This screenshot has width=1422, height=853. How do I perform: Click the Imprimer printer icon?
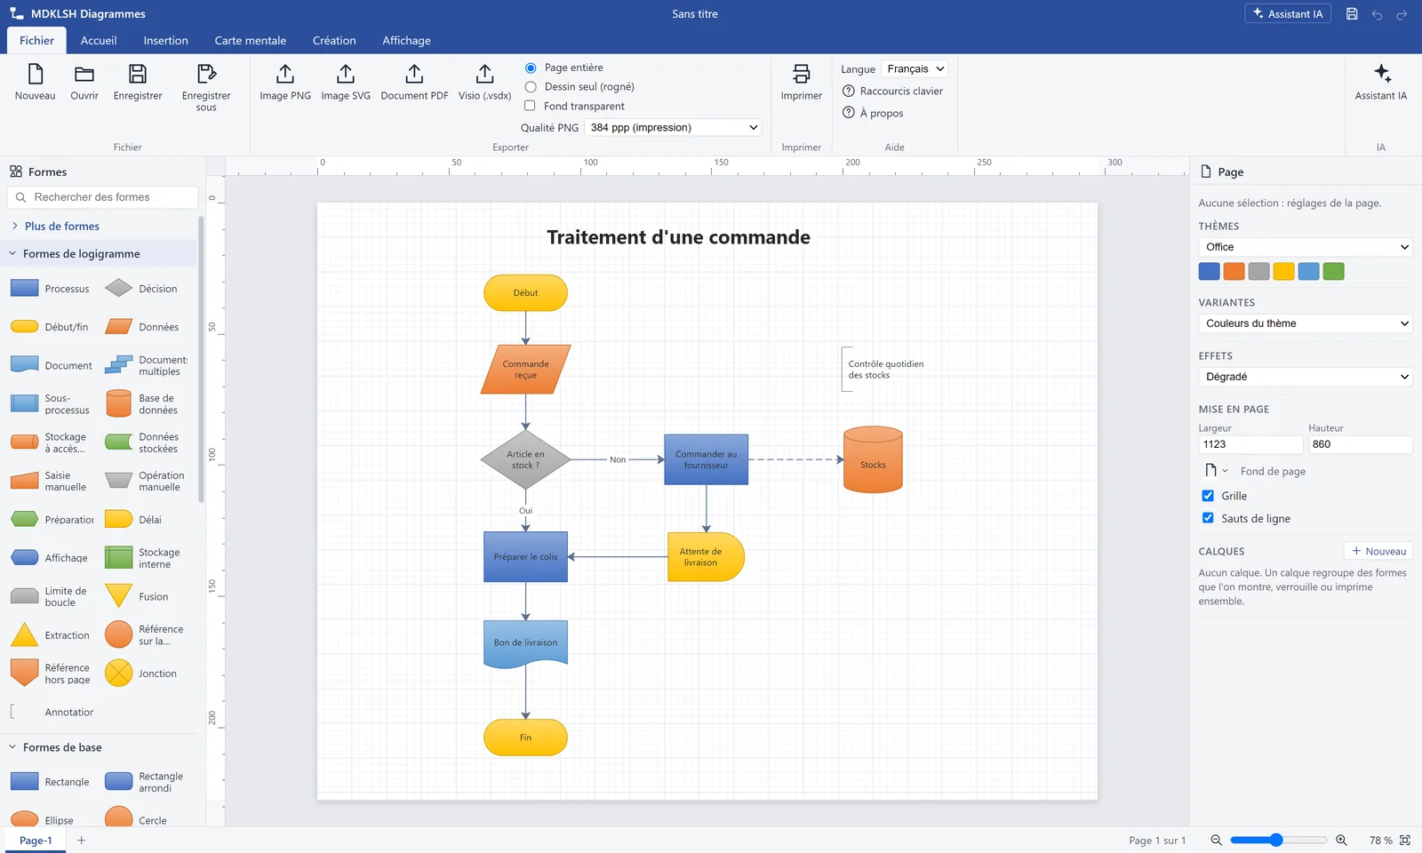point(801,74)
